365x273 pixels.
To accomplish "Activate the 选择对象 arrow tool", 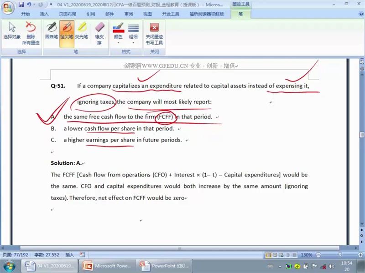I will (12, 30).
